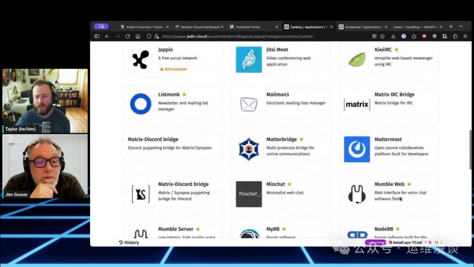Open the Matterbridge title link
The width and height of the screenshot is (474, 267).
tap(281, 139)
